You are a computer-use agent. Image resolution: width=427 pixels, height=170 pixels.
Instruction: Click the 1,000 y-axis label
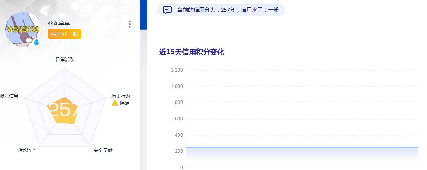click(x=177, y=86)
